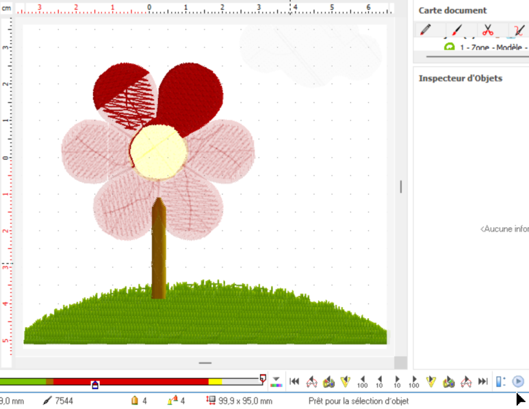Click green segment of the thread color bar
This screenshot has width=529, height=409.
23,382
